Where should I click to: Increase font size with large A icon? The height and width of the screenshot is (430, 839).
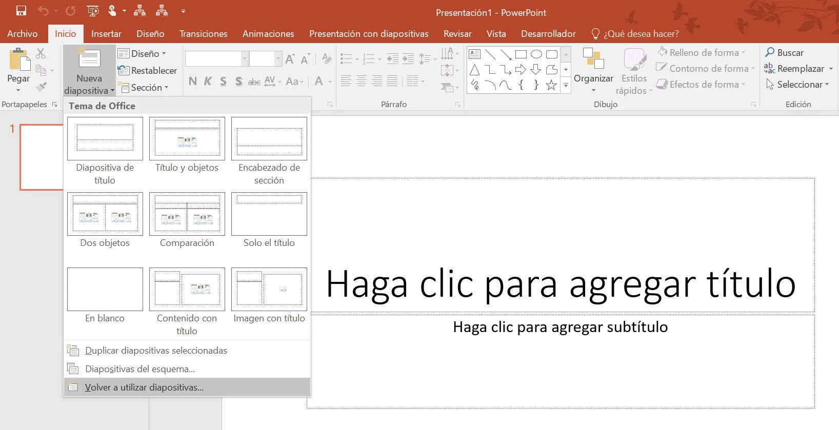pos(290,59)
